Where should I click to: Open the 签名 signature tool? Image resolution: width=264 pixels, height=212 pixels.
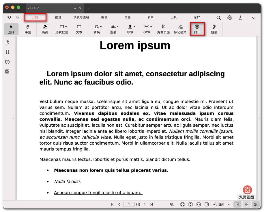click(113, 29)
